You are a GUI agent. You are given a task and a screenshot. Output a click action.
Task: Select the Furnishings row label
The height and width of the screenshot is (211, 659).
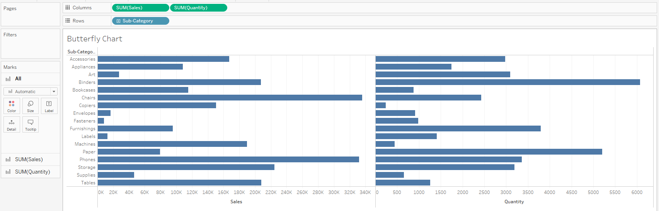83,129
